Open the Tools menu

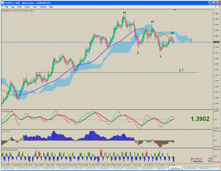[x=35, y=7]
